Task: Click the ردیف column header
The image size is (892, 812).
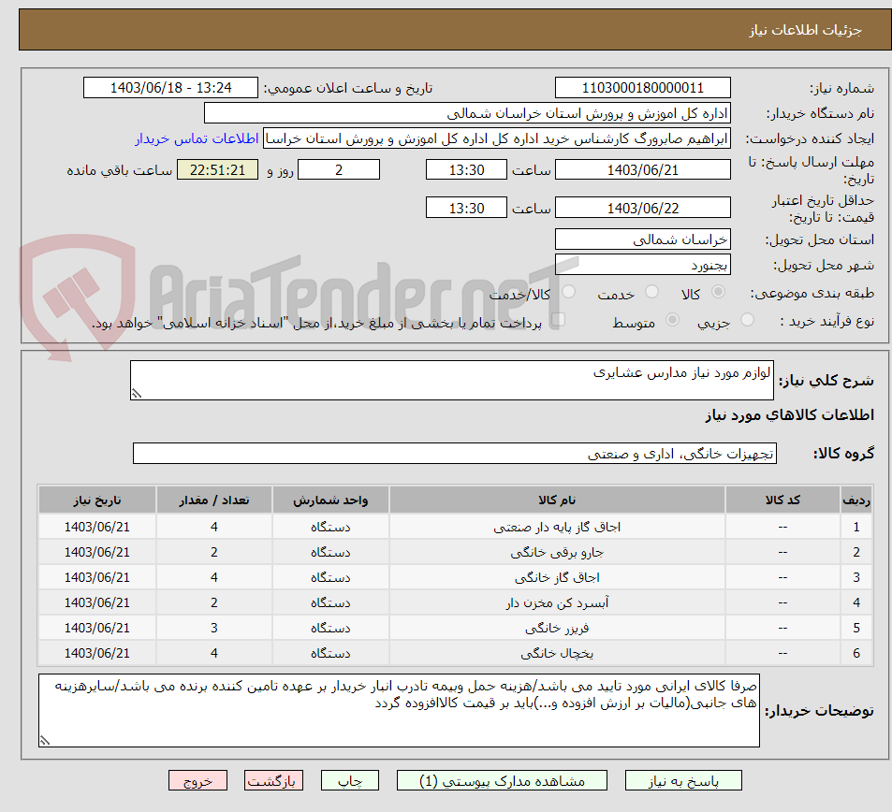Action: click(856, 500)
